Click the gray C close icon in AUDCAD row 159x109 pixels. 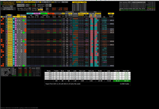[18, 19]
